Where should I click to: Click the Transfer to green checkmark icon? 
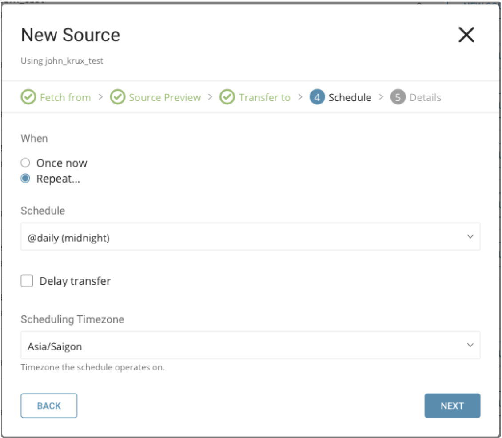(227, 97)
